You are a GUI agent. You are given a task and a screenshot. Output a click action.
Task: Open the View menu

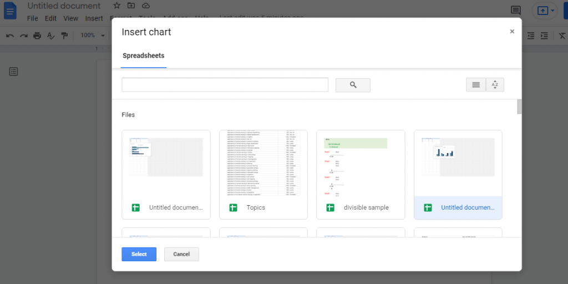point(70,18)
